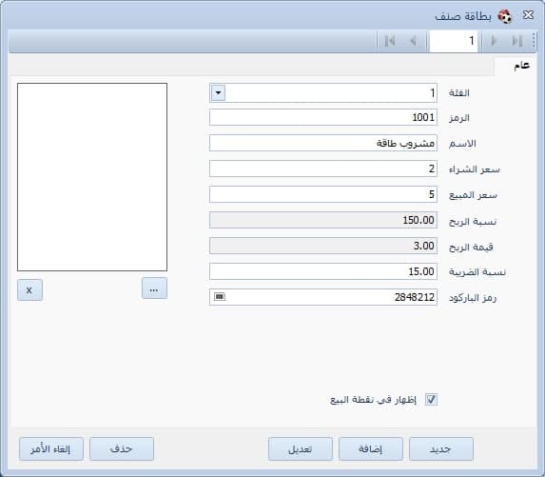
Task: Go to next record arrow
Action: (x=494, y=41)
